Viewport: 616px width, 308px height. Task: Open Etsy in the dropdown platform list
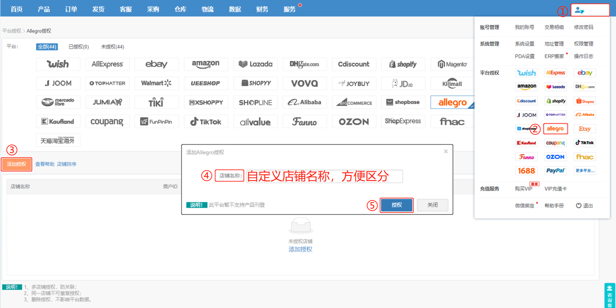(x=585, y=129)
